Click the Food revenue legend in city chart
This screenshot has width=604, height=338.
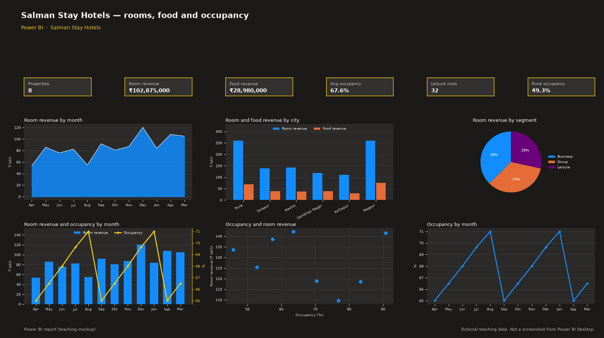[330, 129]
